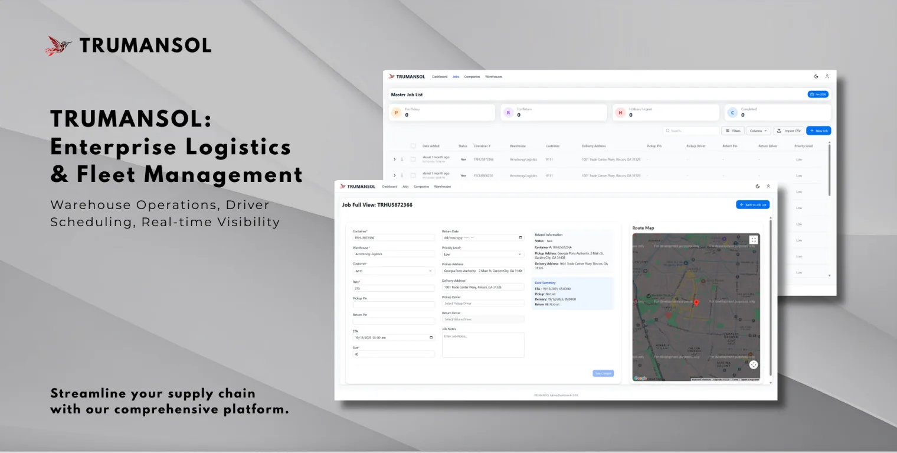Click the Google logo on the Route Map
This screenshot has width=897, height=453.
640,378
